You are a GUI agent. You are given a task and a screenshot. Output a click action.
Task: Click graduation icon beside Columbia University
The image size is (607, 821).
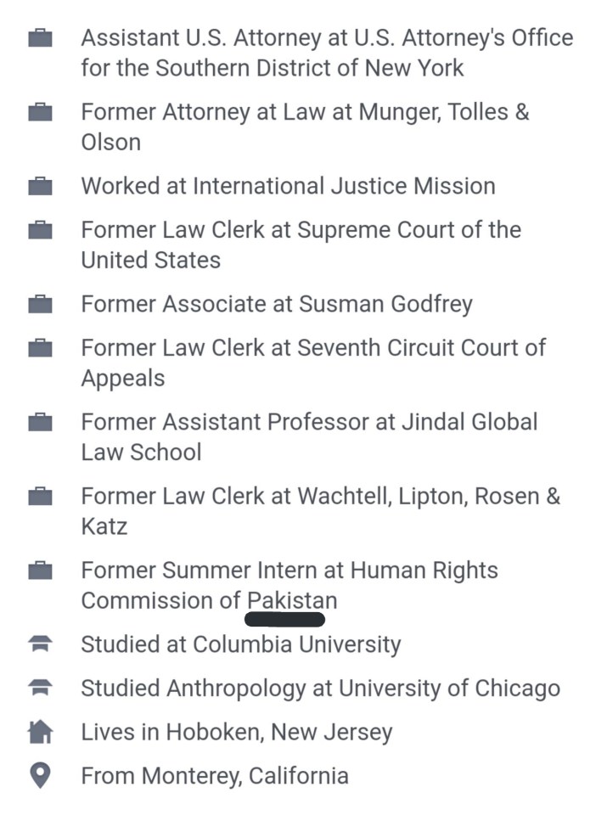pyautogui.click(x=40, y=645)
